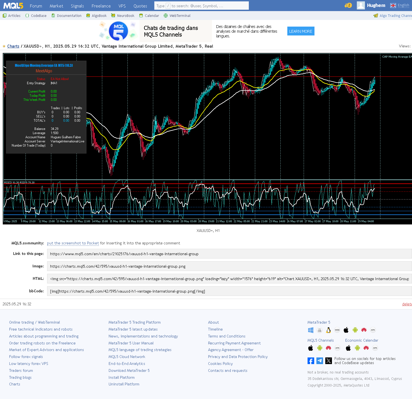
Task: Go to the Forum menu
Action: [x=36, y=6]
